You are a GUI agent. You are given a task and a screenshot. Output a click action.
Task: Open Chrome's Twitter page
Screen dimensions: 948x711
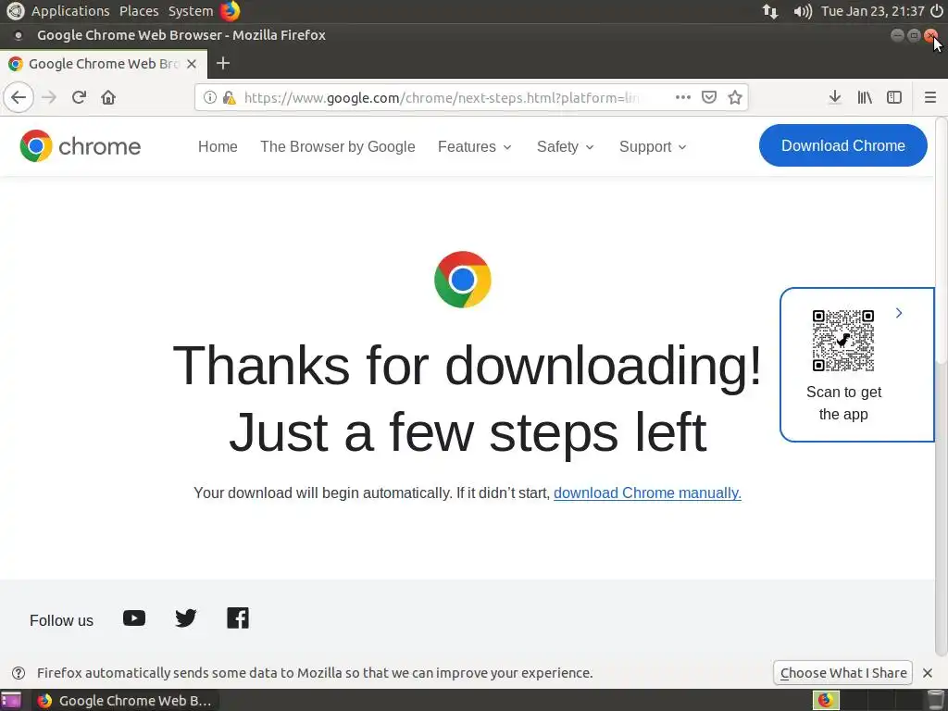185,617
